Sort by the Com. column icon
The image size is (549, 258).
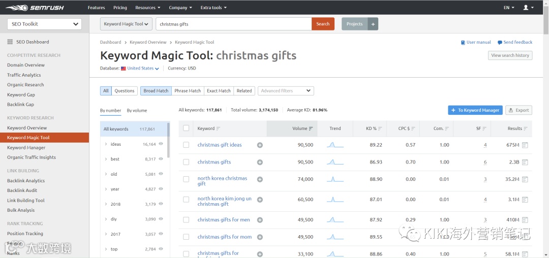pyautogui.click(x=447, y=128)
